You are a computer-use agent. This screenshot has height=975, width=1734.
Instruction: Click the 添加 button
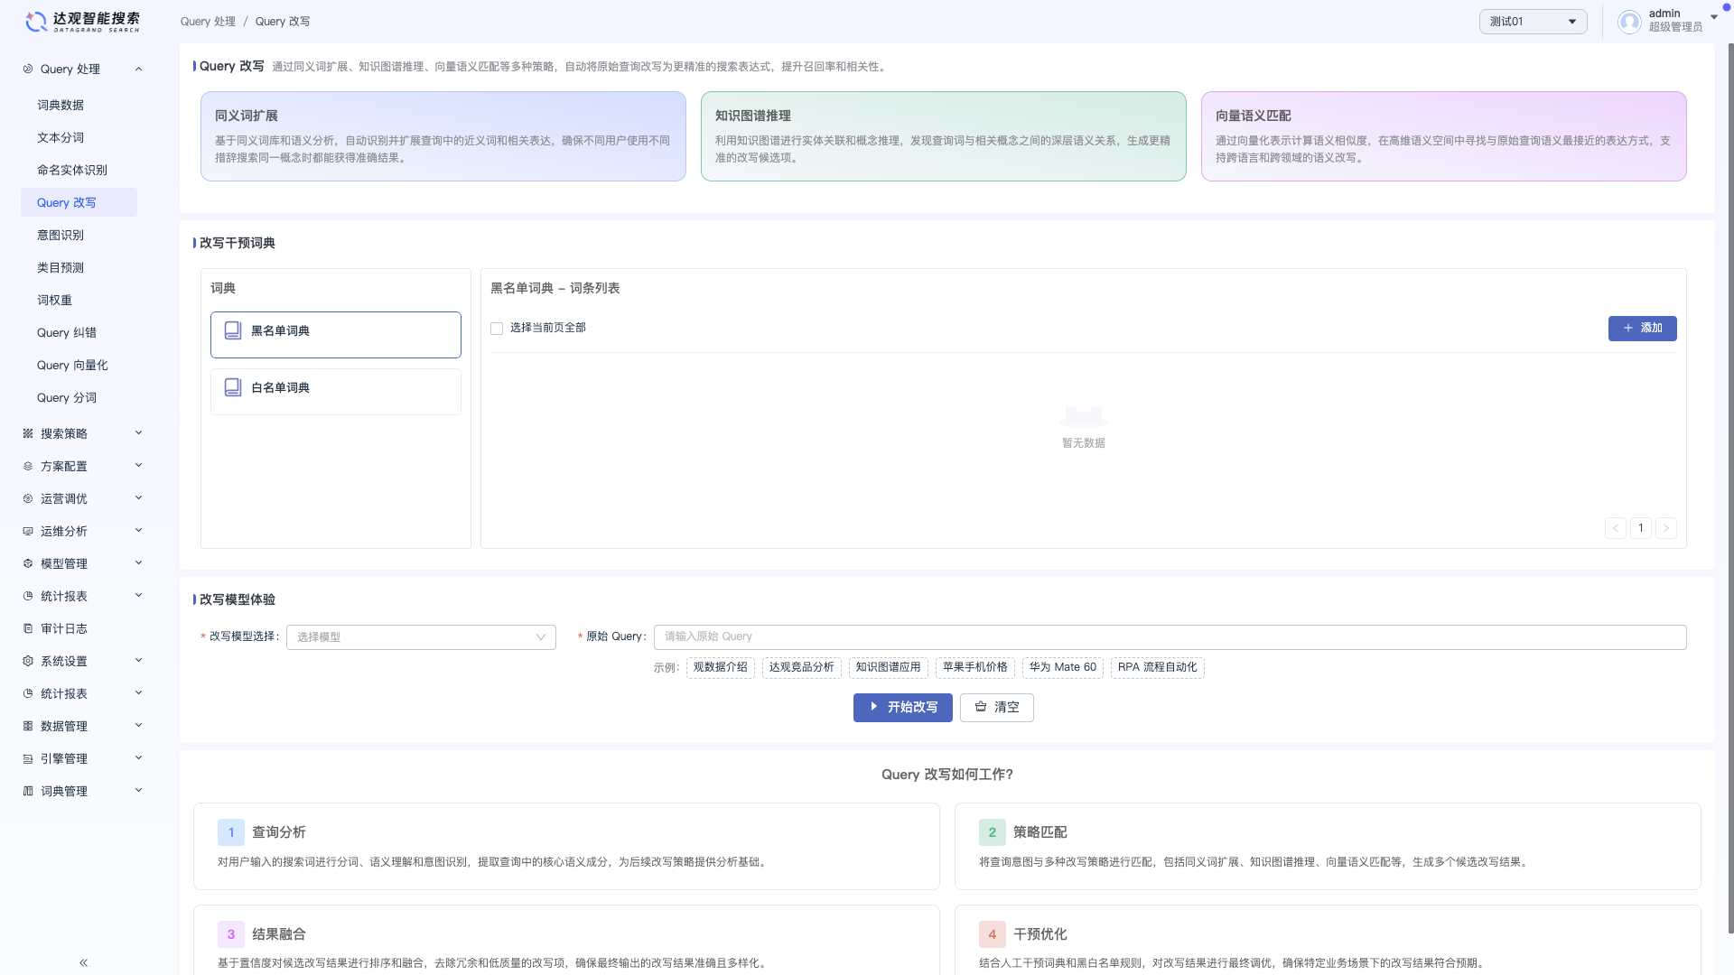click(1642, 329)
